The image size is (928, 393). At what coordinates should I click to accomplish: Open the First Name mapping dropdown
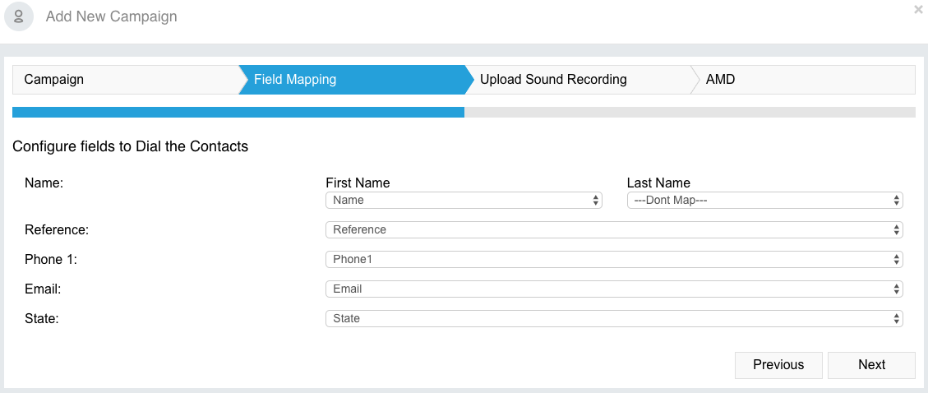(464, 200)
